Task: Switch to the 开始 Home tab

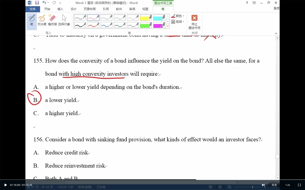Action: pyautogui.click(x=47, y=9)
